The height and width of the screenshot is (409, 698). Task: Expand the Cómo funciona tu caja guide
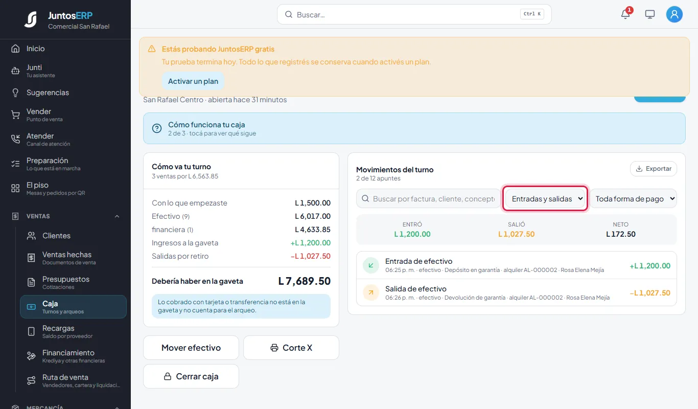point(414,128)
